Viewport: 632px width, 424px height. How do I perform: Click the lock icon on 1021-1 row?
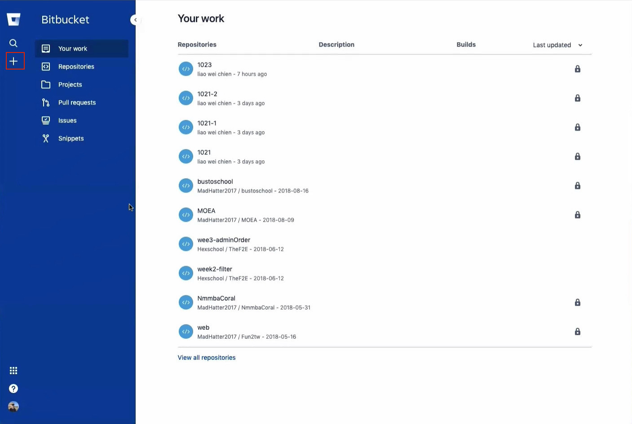[x=578, y=127]
